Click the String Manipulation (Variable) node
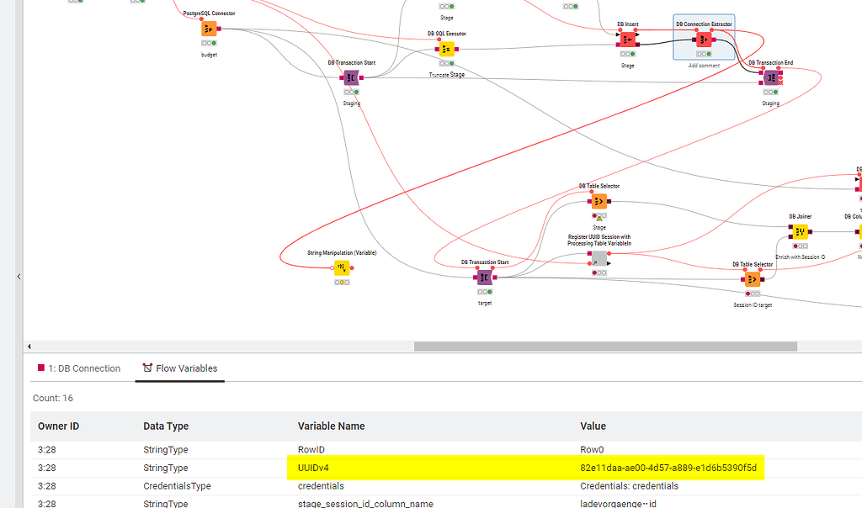Viewport: 862px width, 508px height. coord(342,267)
